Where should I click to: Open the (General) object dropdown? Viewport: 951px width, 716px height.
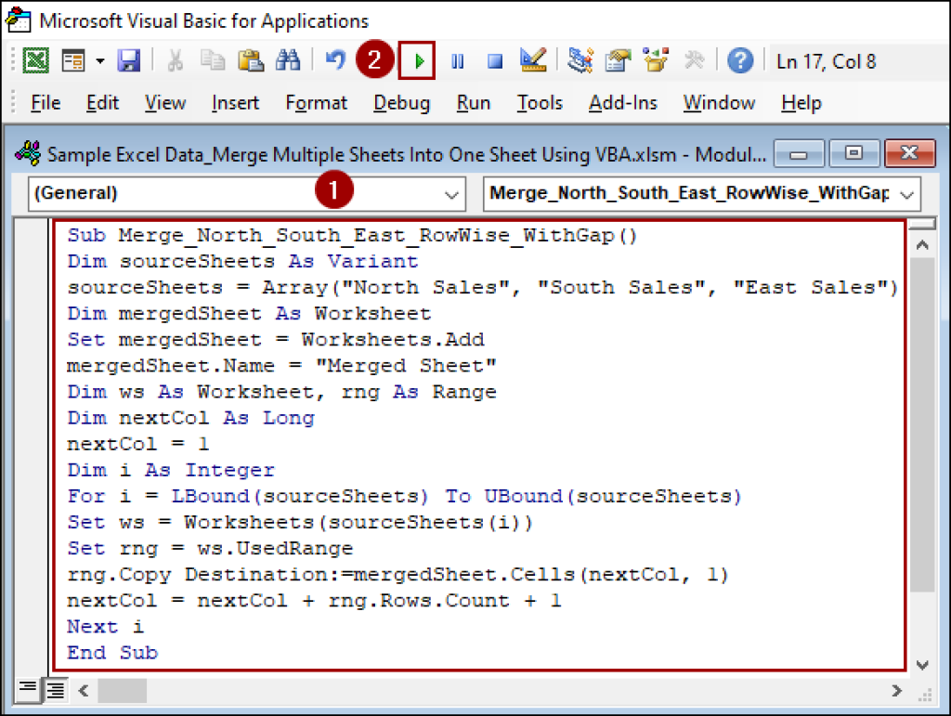point(452,194)
